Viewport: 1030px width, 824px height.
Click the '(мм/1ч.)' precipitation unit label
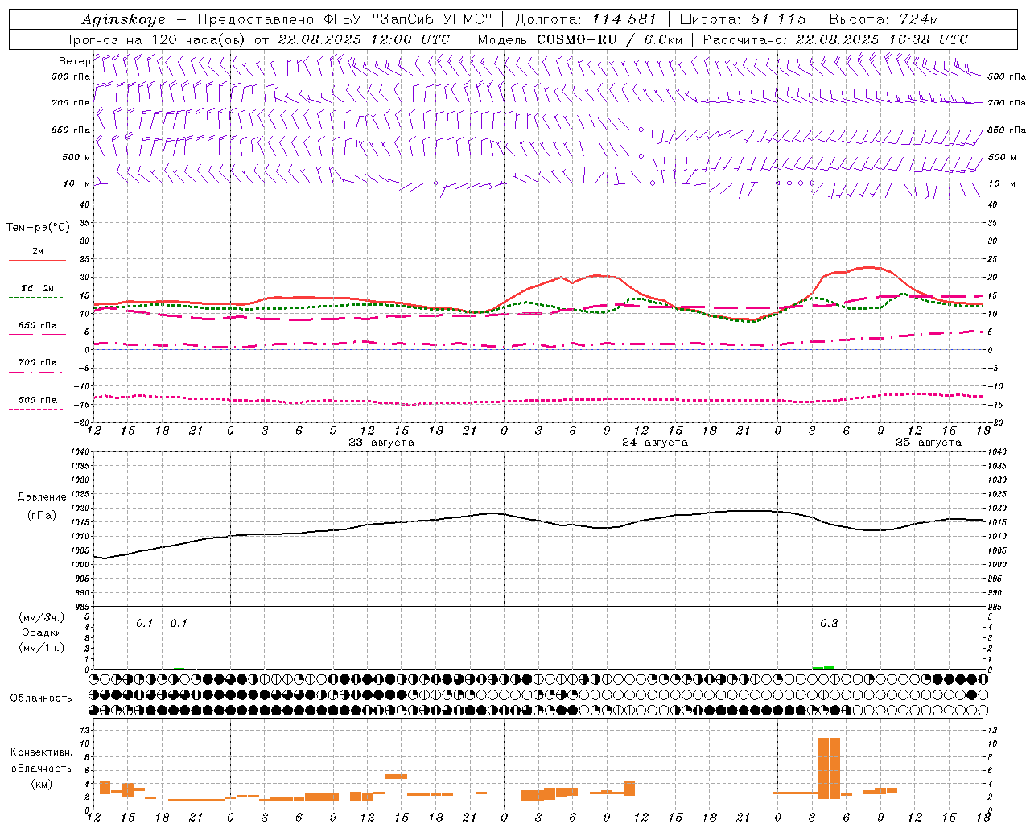[42, 648]
